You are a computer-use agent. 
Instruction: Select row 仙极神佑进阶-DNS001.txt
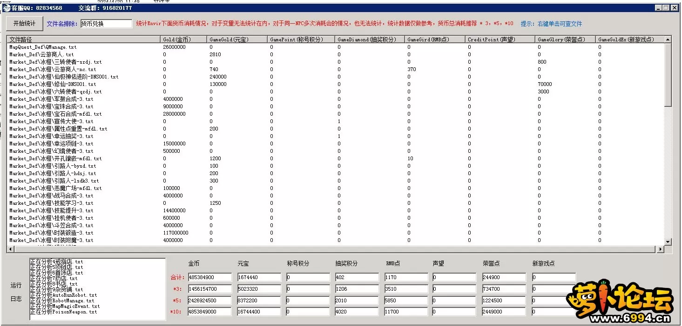[336, 77]
